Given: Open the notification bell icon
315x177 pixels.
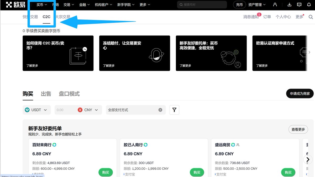Looking at the screenshot, I should [309, 5].
